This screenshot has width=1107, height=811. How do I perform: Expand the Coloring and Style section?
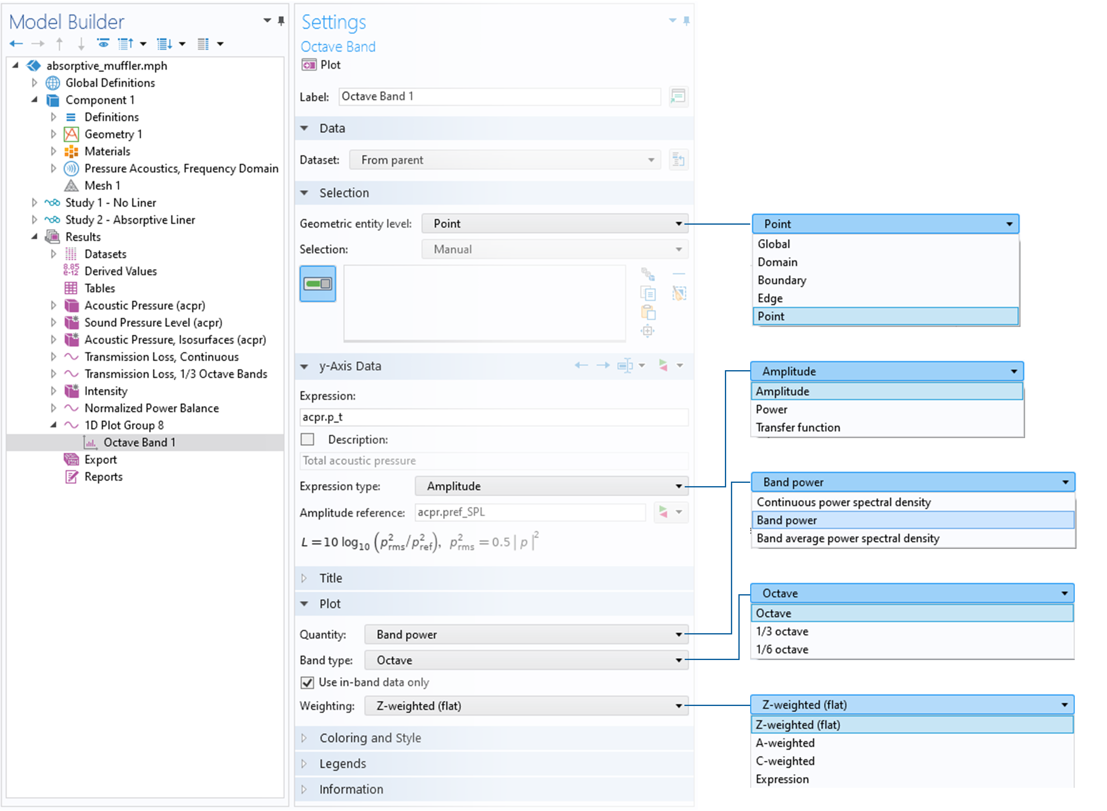[370, 738]
